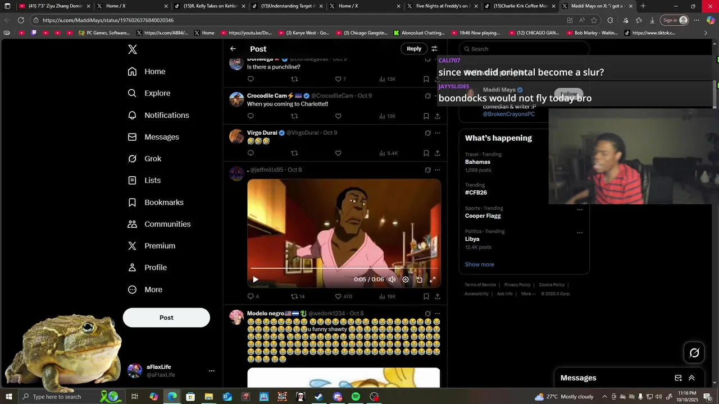Enter video fullscreen mode

tap(433, 279)
